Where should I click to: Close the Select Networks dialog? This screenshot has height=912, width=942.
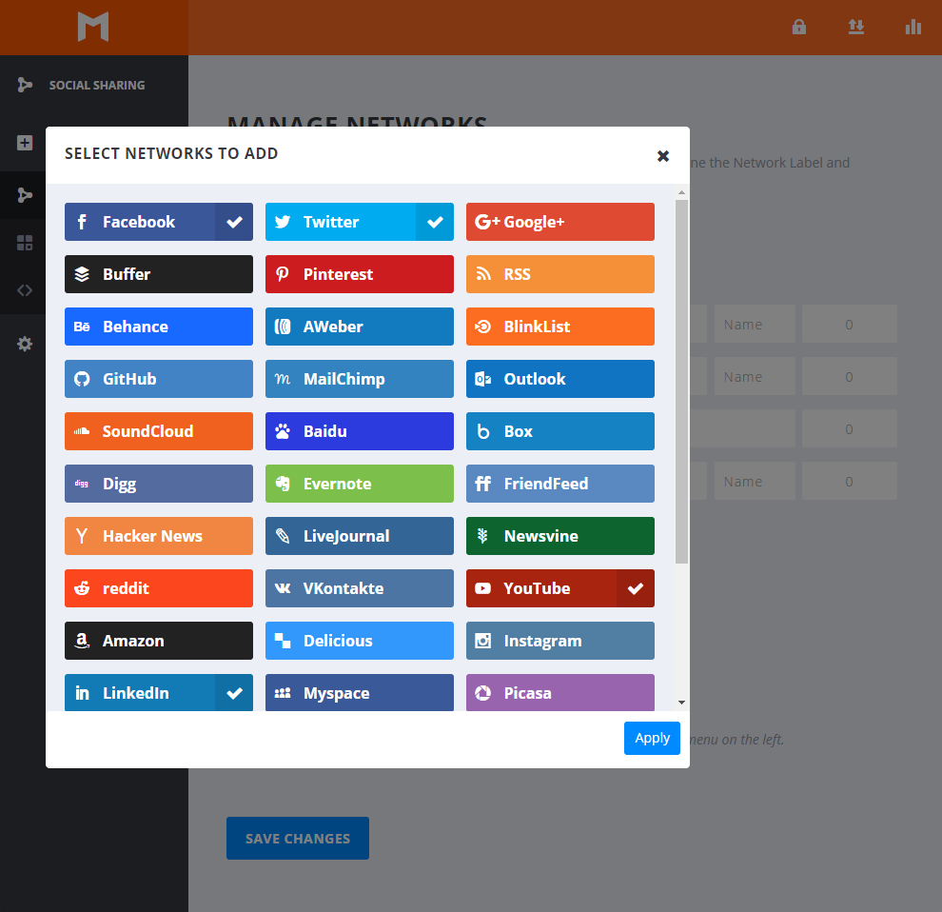(663, 156)
